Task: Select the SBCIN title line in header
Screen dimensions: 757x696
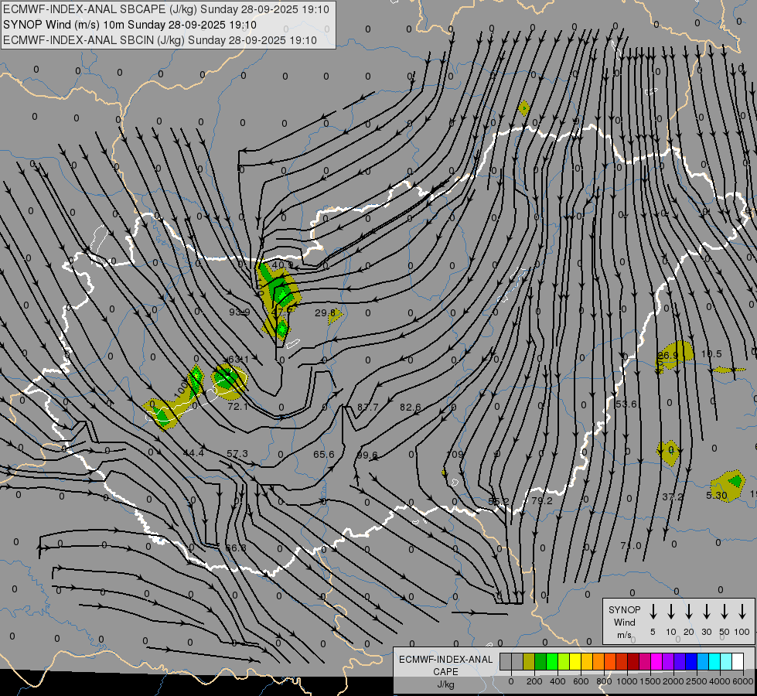Action: pyautogui.click(x=160, y=40)
